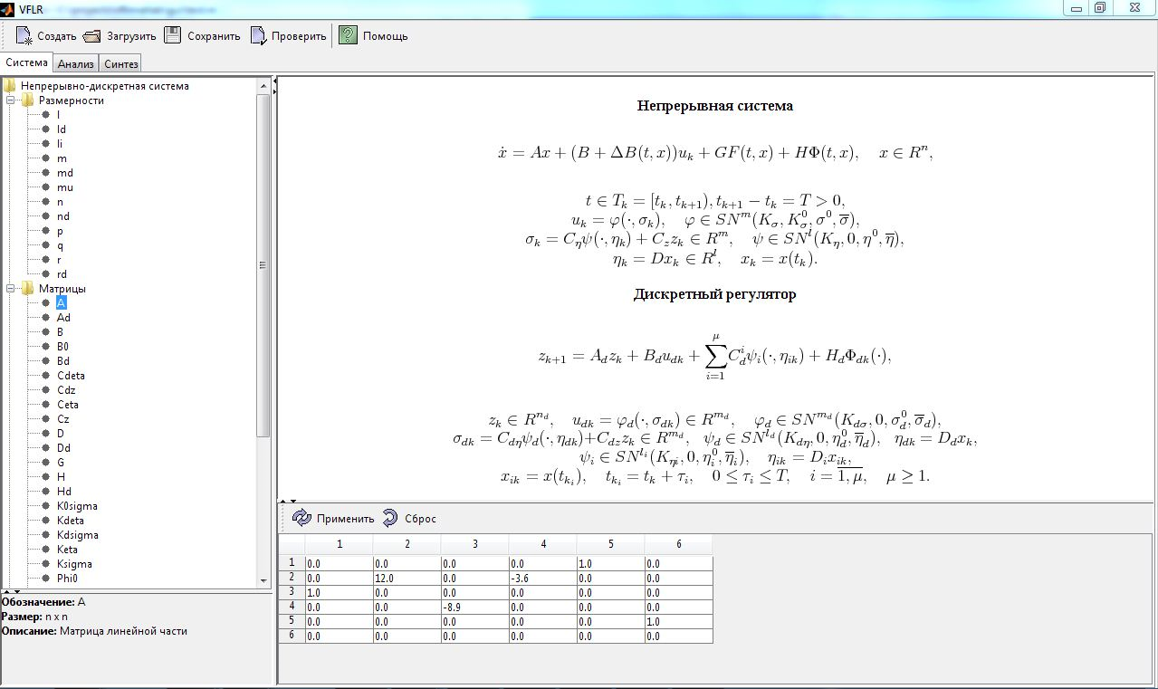Screen dimensions: 1158x689
Task: Open the Синтез tab
Action: click(120, 63)
